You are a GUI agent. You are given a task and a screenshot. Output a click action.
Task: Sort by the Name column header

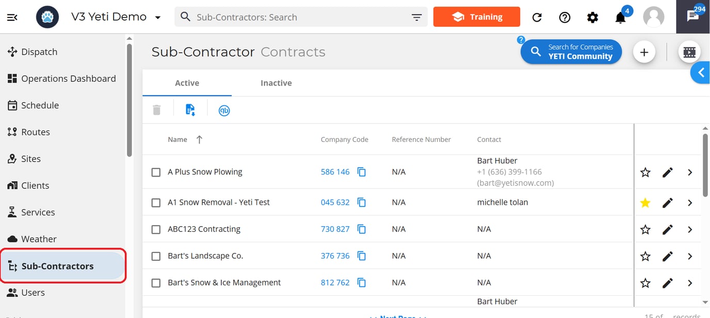177,139
